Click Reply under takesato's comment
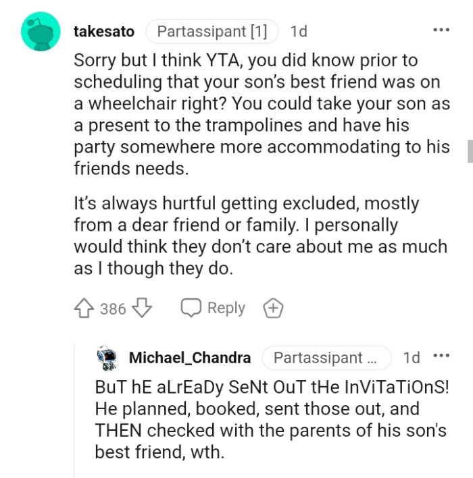 click(x=213, y=309)
